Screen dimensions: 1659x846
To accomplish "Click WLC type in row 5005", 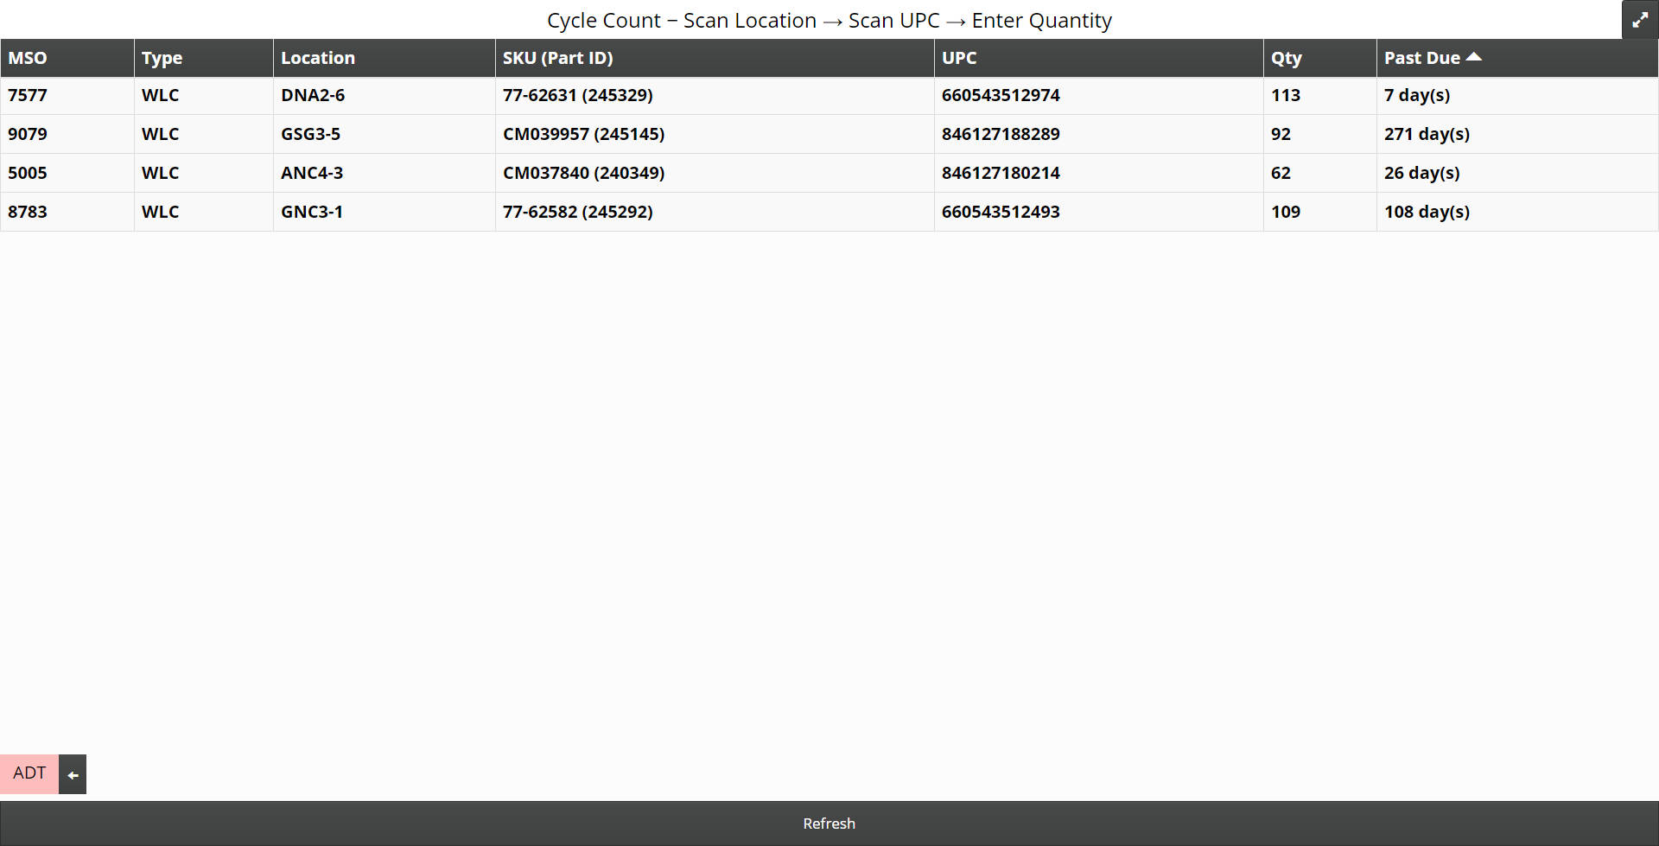I will click(204, 173).
